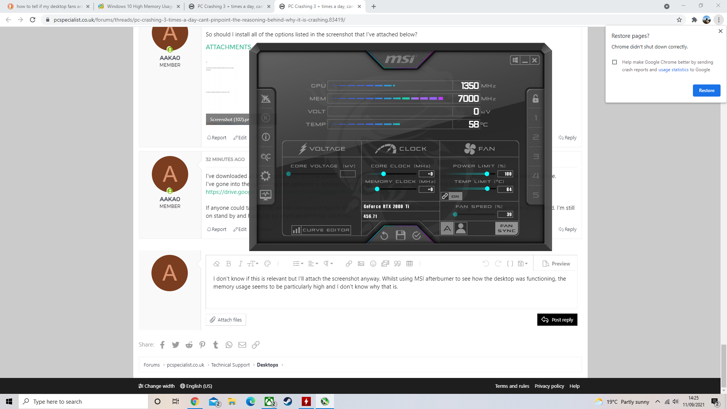Select Afterburner profile slot 5
Image resolution: width=727 pixels, height=409 pixels.
535,195
